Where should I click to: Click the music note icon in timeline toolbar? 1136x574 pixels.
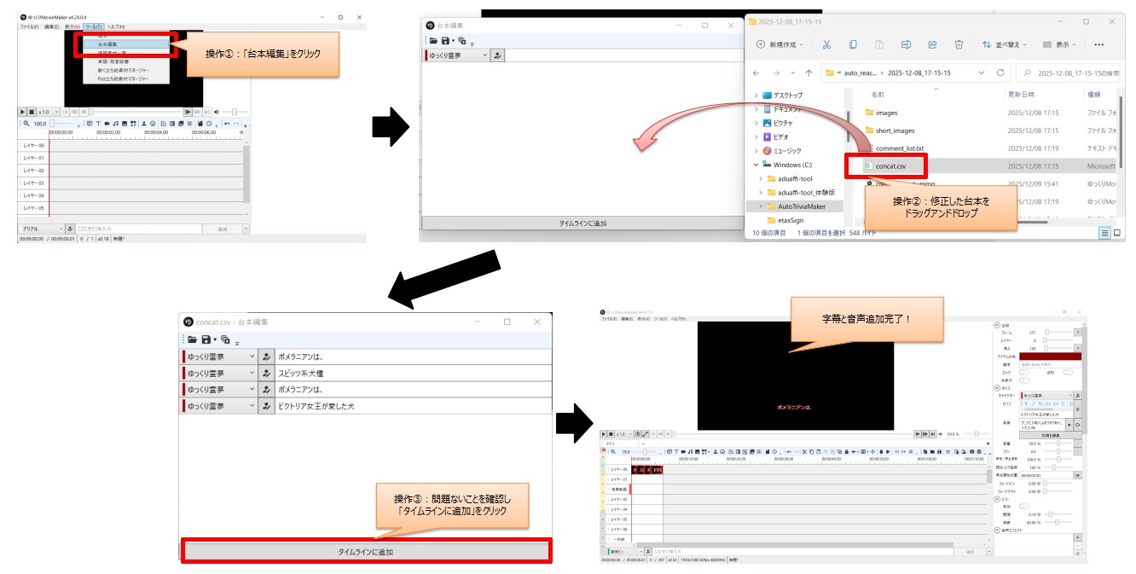(116, 123)
